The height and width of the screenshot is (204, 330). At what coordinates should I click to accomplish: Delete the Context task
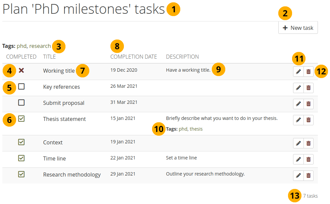309,143
